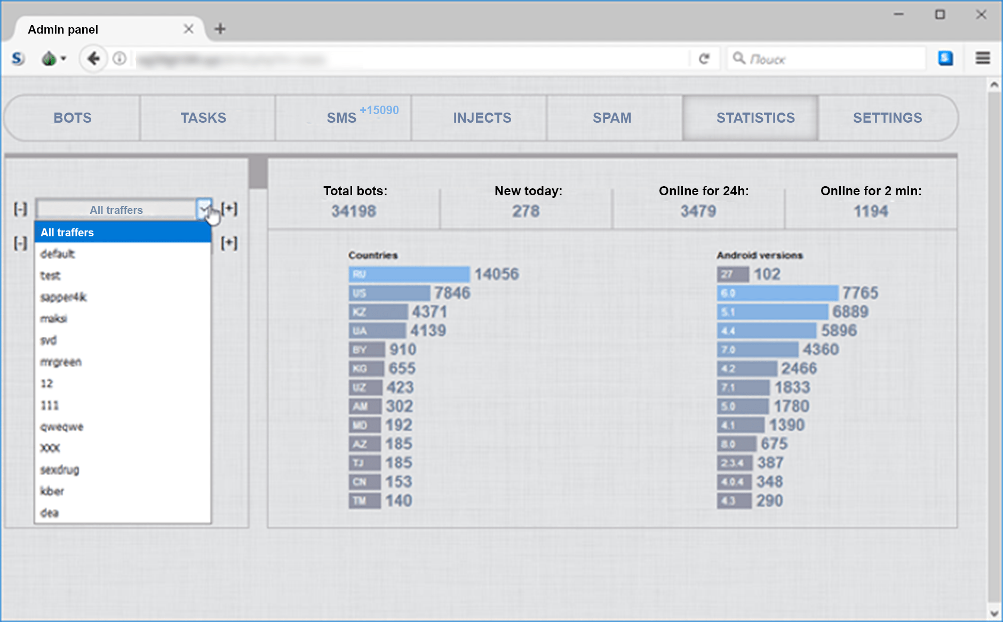Click the browser back arrow button

94,59
